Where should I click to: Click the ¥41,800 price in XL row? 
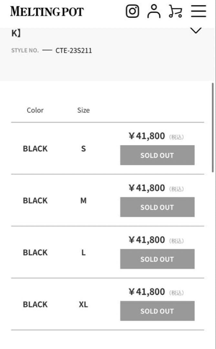[x=147, y=292]
